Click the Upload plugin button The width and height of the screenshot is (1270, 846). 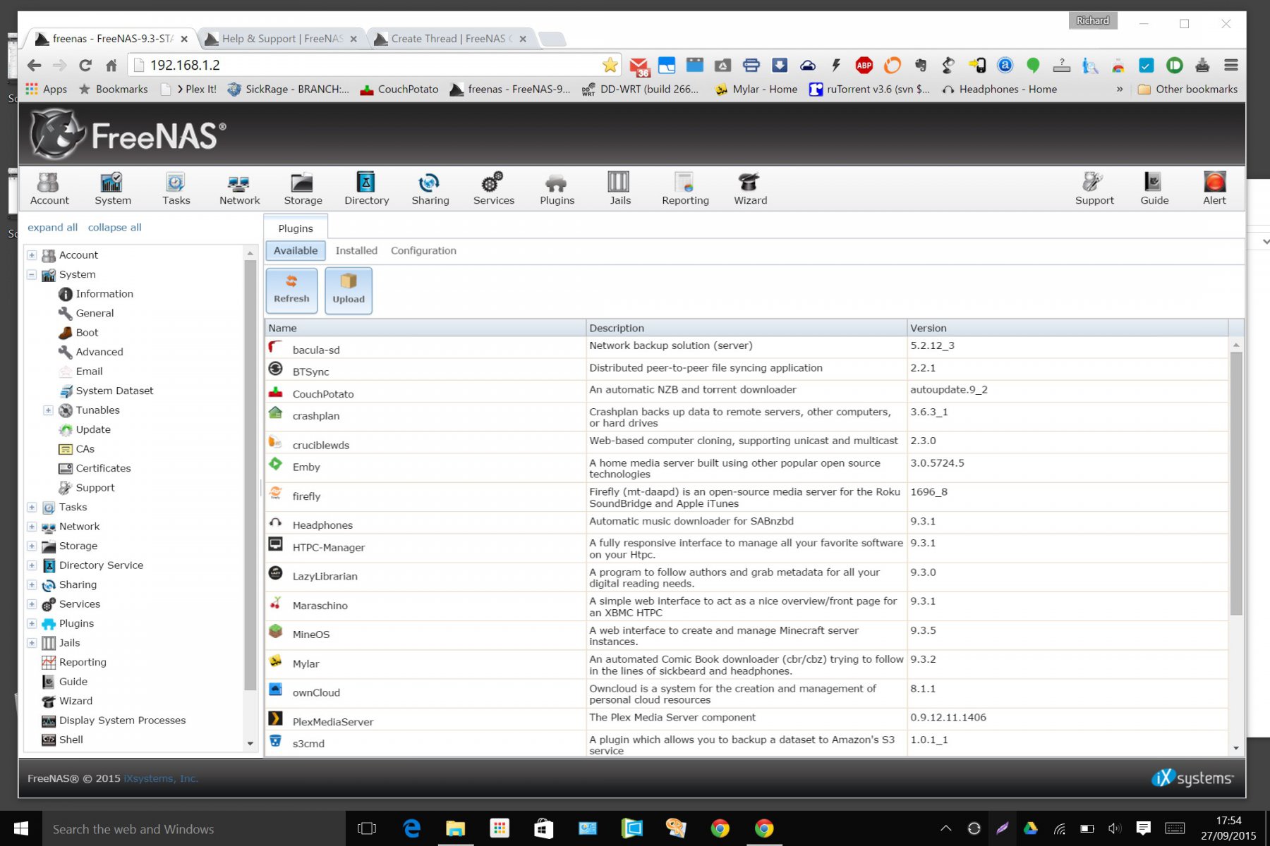[349, 290]
